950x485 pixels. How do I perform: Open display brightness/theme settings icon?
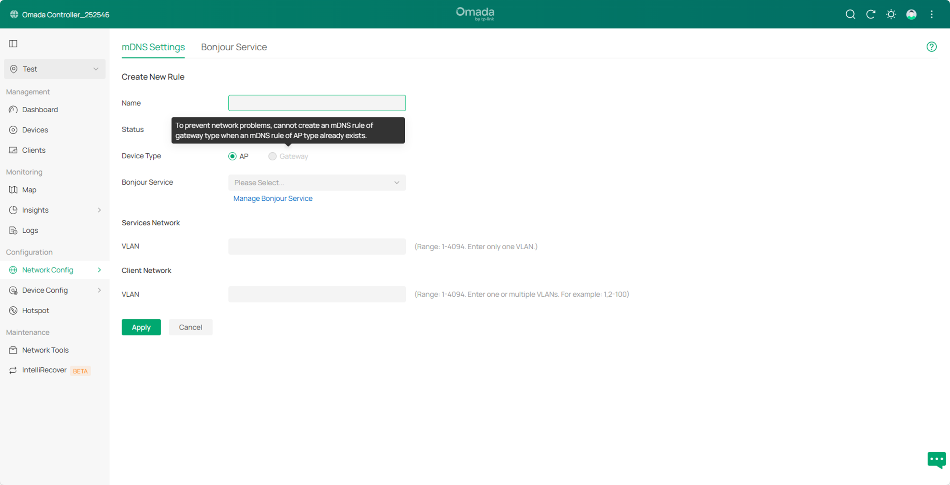click(x=891, y=14)
